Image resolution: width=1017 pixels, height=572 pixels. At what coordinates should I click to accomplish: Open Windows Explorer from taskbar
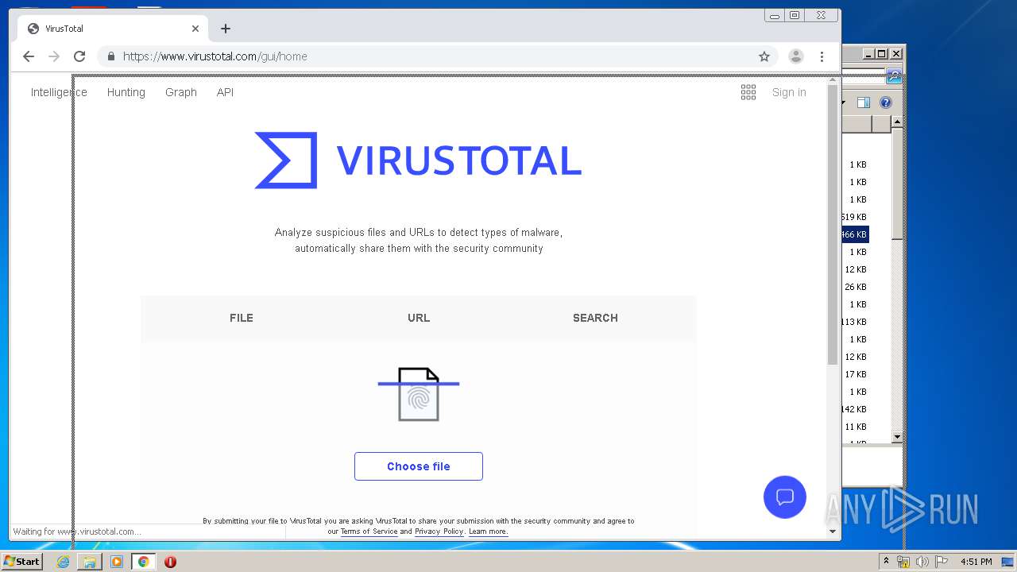[x=90, y=562]
